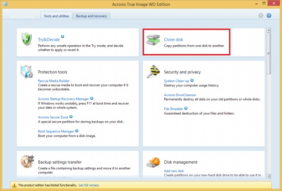Launch the File Shredder tool

point(173,109)
